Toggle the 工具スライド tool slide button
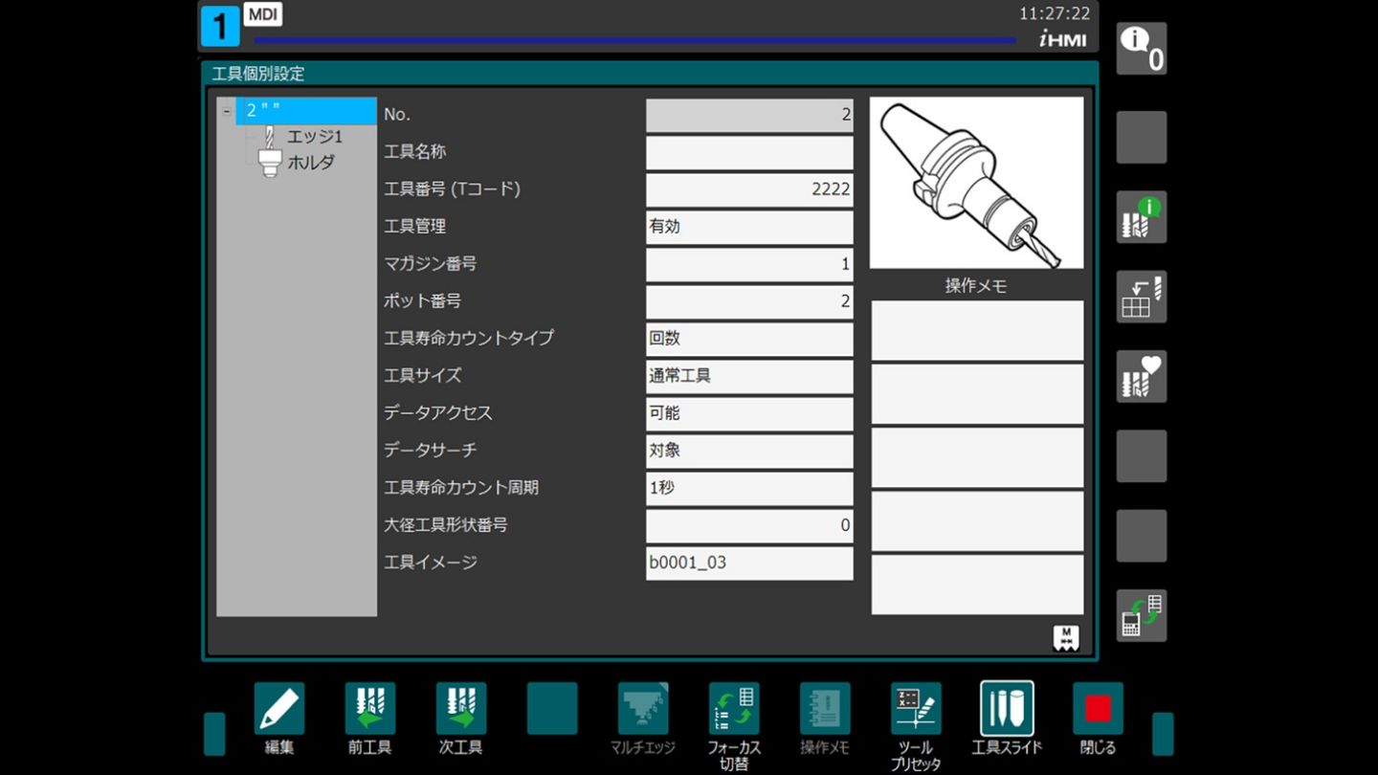The height and width of the screenshot is (775, 1378). point(1006,708)
